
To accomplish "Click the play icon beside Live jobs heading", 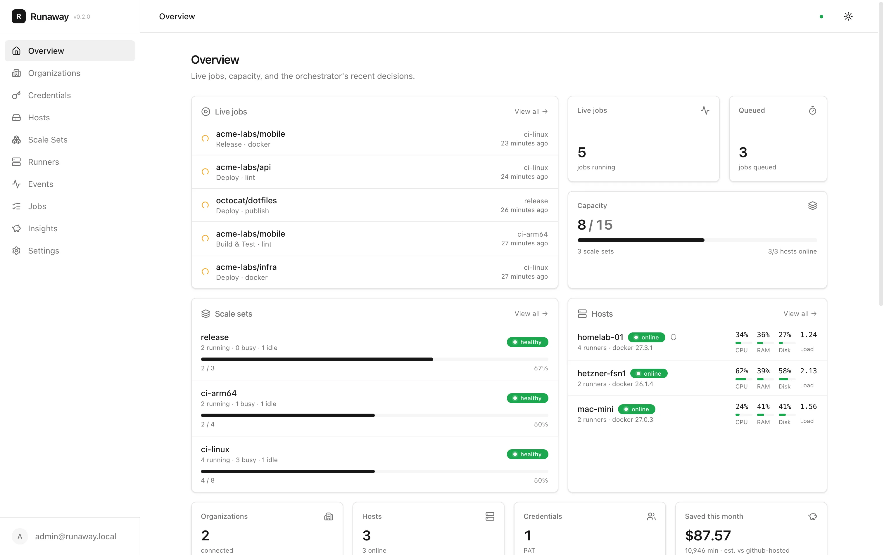I will pos(206,112).
